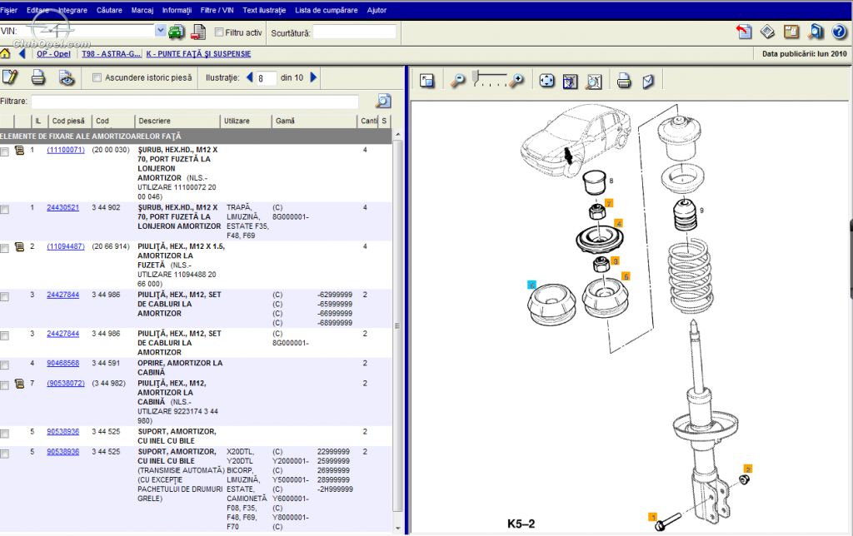The width and height of the screenshot is (853, 536).
Task: Click the Cod piesă column header
Action: point(68,121)
